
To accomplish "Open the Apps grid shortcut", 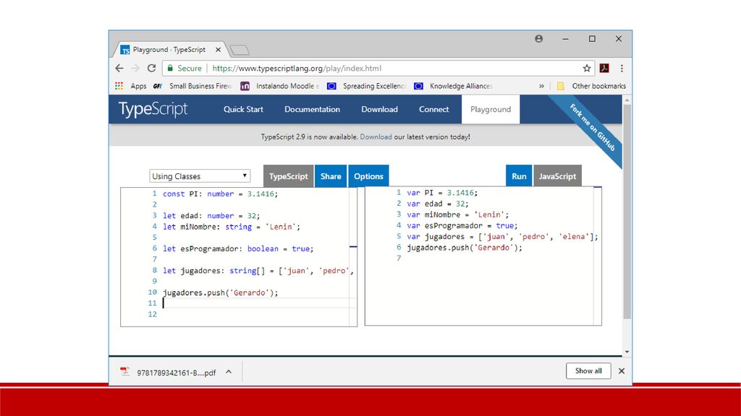I will point(131,86).
